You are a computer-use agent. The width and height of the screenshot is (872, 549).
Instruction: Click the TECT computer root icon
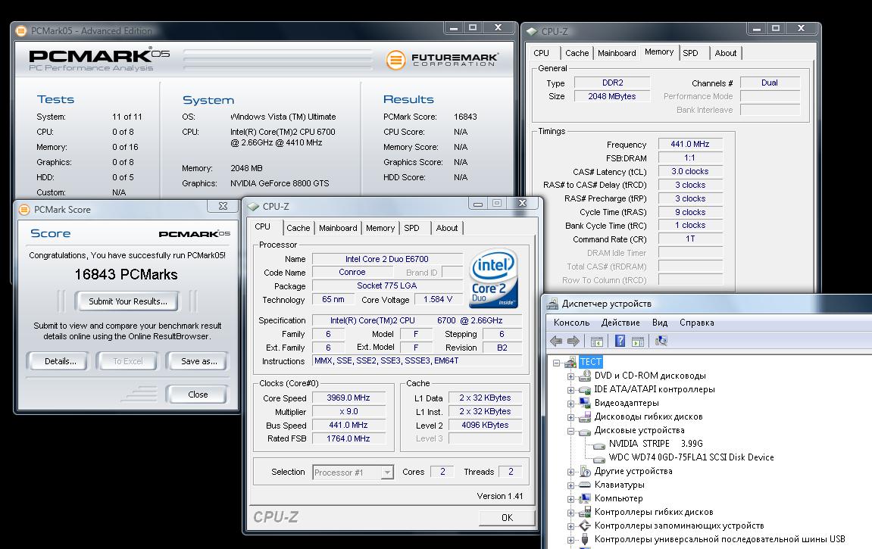coord(570,362)
